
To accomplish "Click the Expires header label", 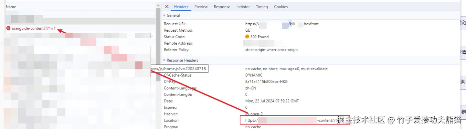I will (170, 108).
